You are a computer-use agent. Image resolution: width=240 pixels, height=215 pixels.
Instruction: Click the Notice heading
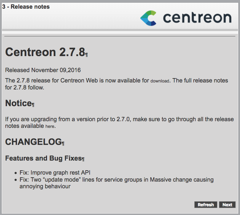(18, 103)
